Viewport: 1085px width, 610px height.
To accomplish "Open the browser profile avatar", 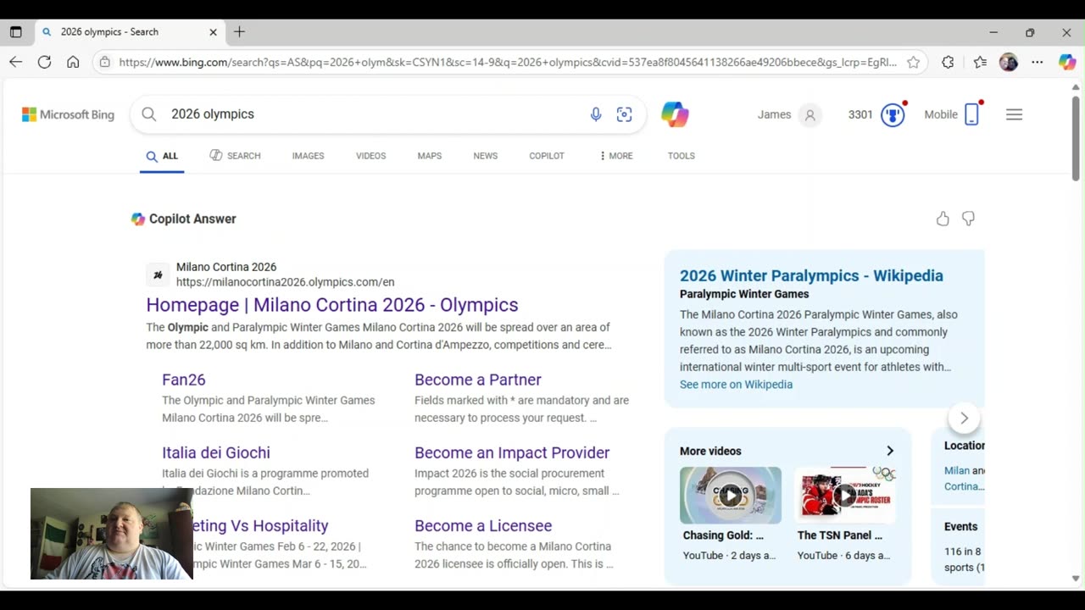I will (x=1009, y=62).
